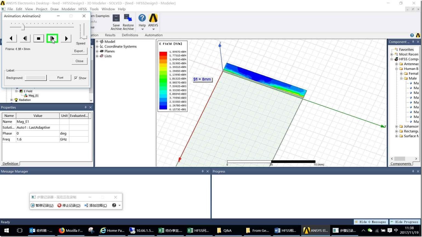Click the Favorites folder in Components

tap(404, 49)
